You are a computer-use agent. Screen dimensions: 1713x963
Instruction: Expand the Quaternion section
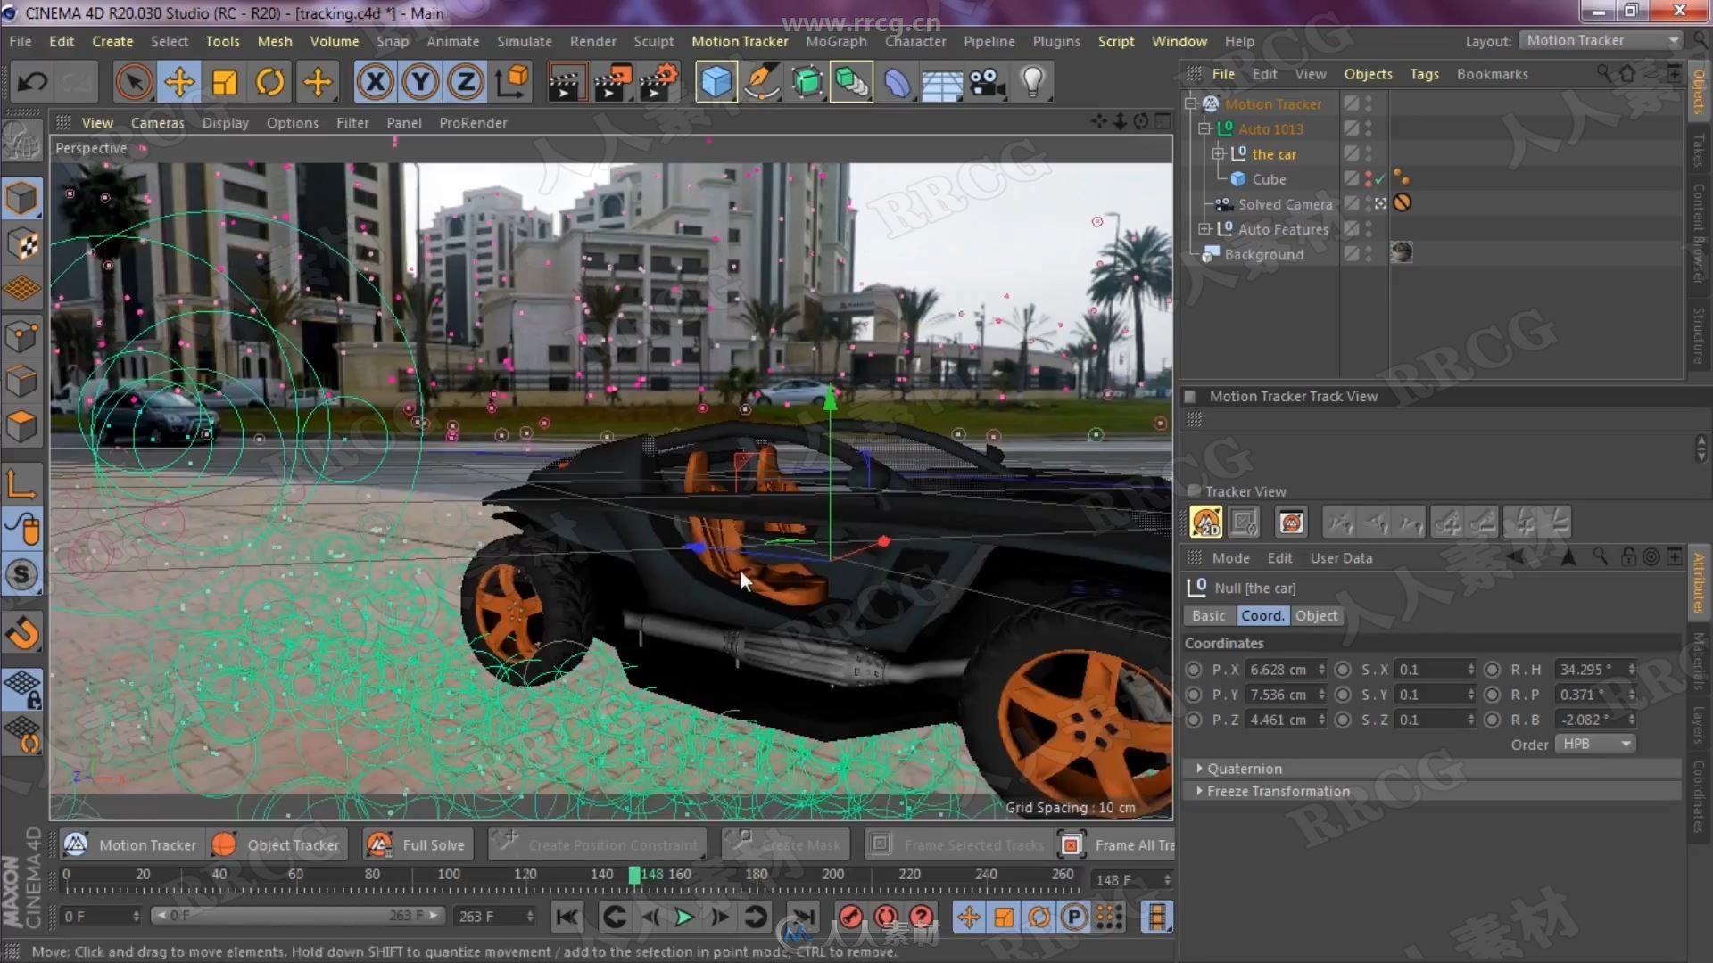[x=1199, y=768]
